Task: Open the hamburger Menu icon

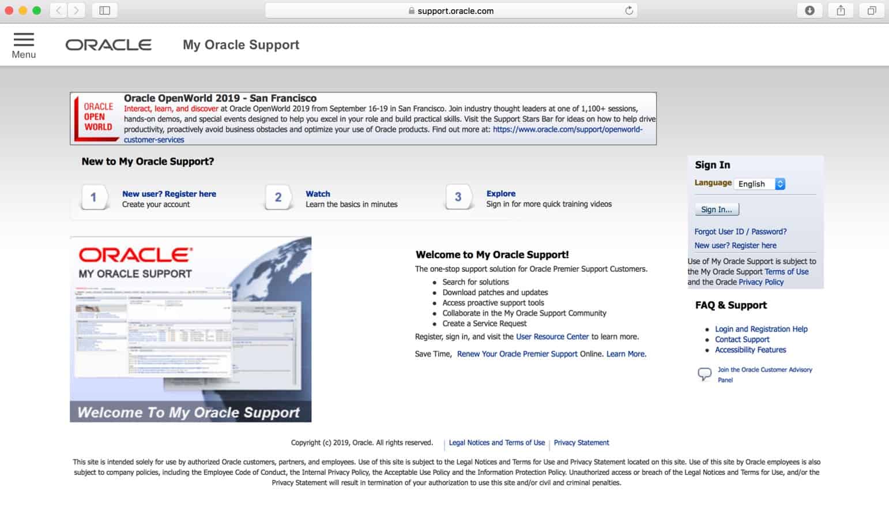Action: pyautogui.click(x=24, y=40)
